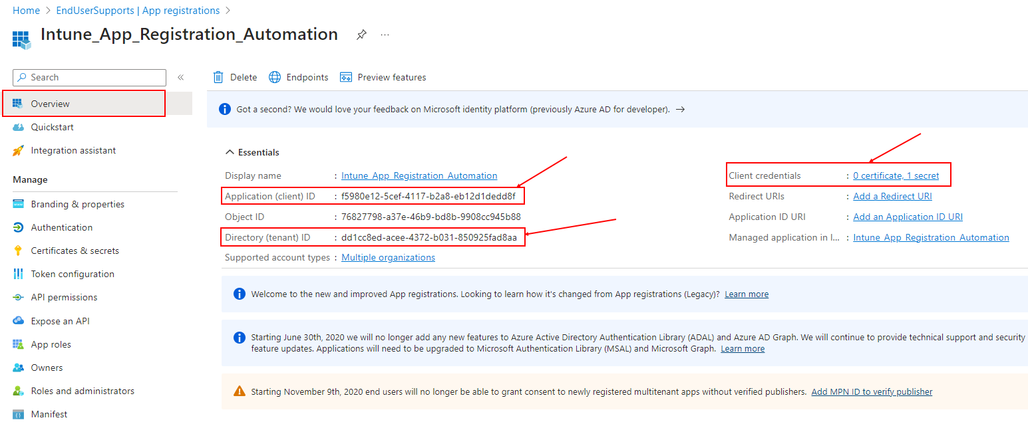Select Authentication in Manage menu
Viewport: 1028px width, 426px height.
(62, 227)
